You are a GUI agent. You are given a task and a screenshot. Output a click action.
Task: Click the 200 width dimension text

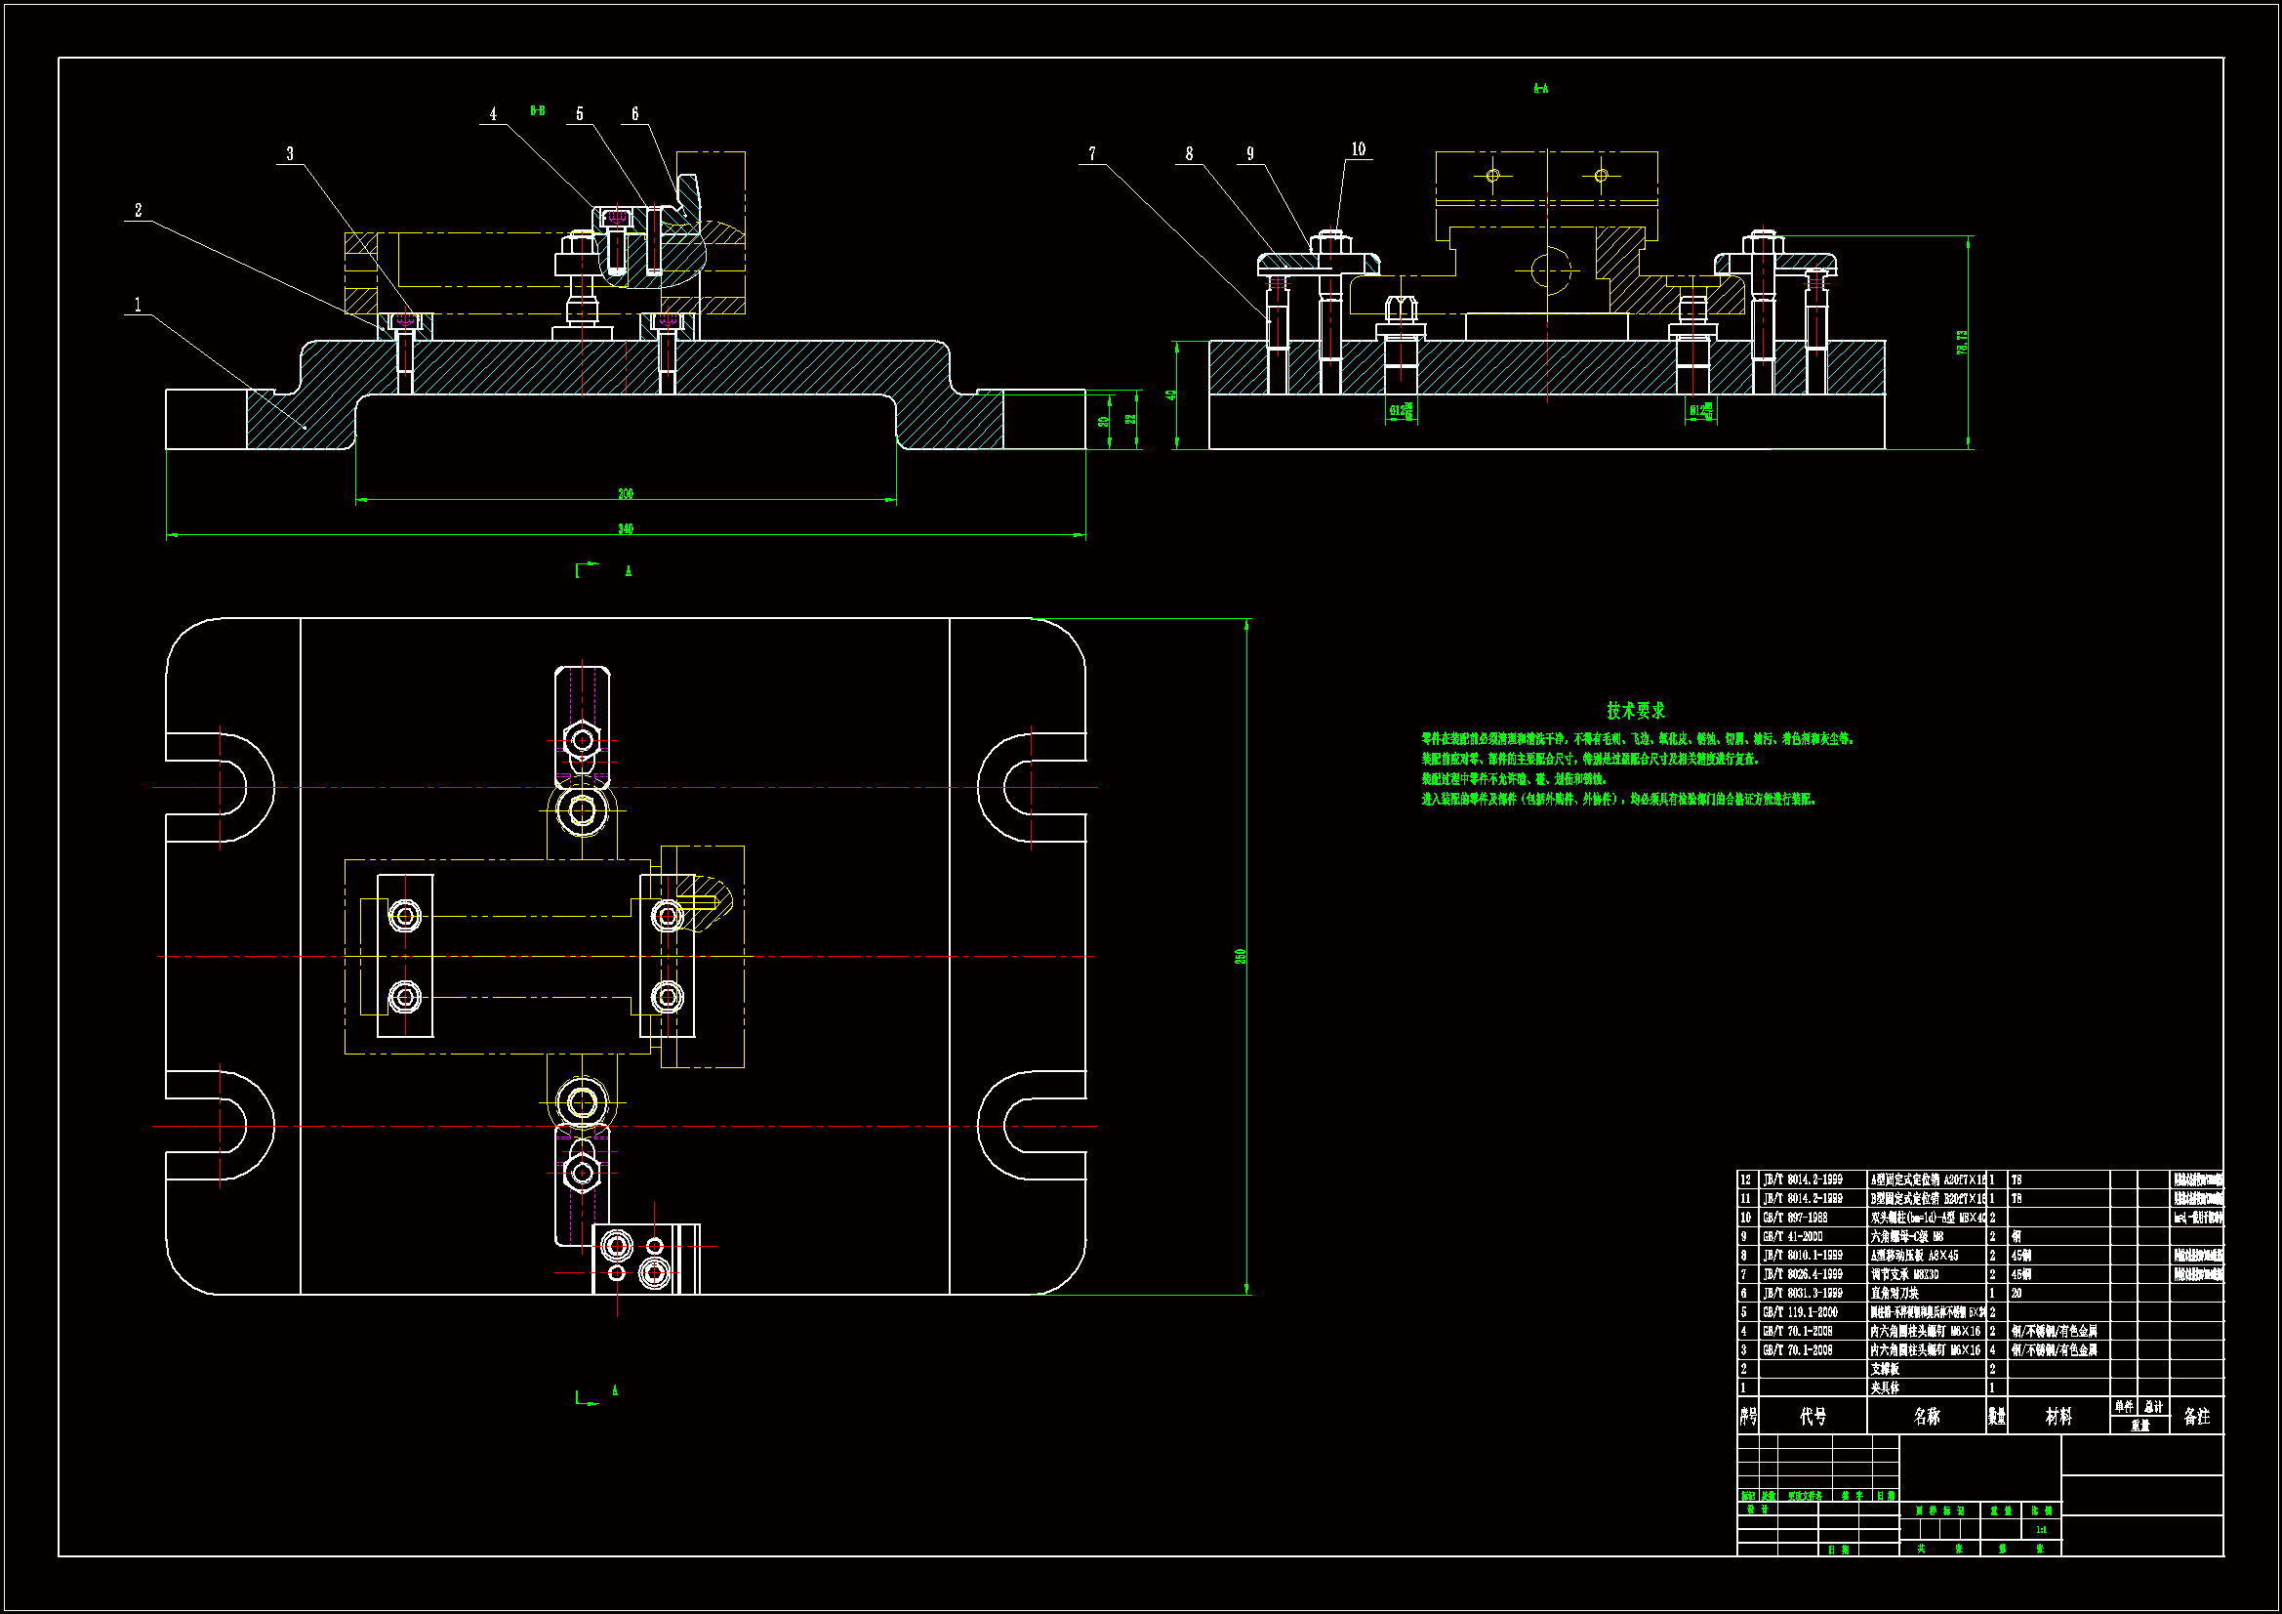click(626, 494)
